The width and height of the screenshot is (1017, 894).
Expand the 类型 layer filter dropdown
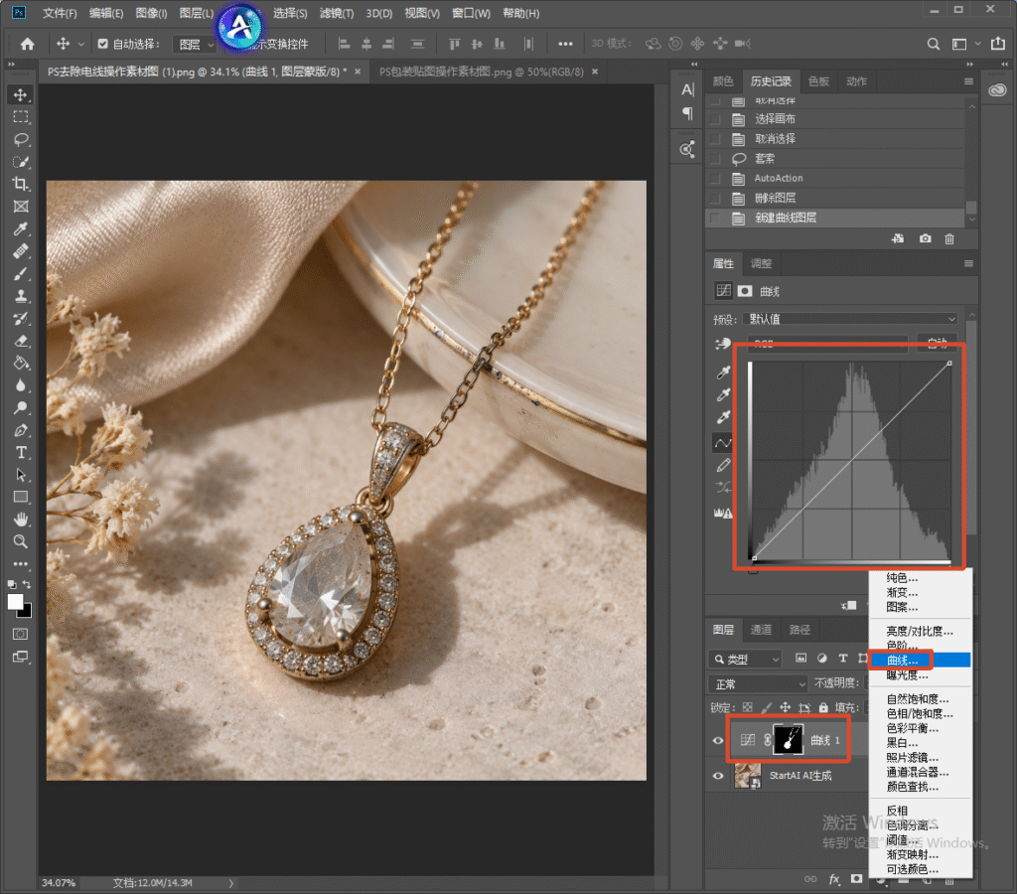coord(746,660)
